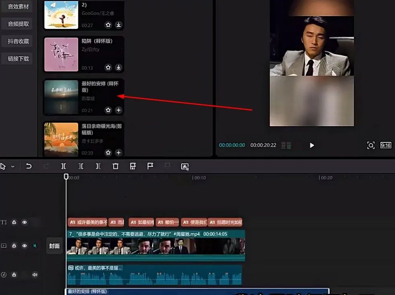
Task: Open the 9:16 aspect ratio dropdown
Action: point(385,145)
